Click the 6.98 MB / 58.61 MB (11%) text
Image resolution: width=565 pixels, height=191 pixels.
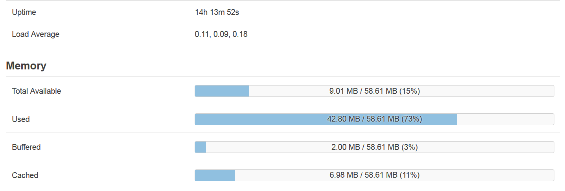pyautogui.click(x=375, y=175)
